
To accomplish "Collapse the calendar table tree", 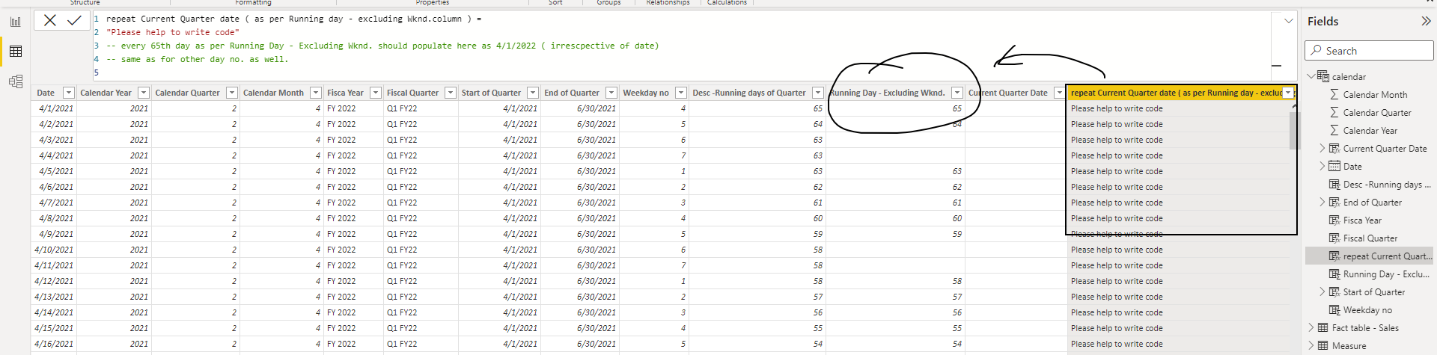I will [1311, 76].
